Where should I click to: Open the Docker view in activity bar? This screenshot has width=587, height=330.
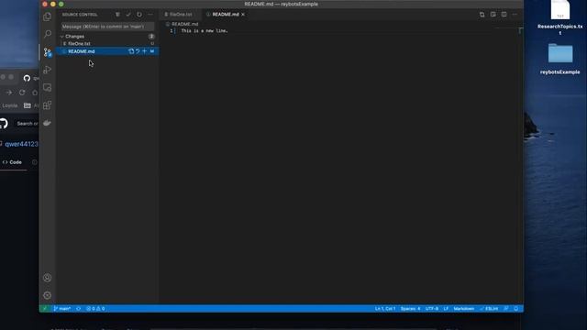(x=47, y=123)
